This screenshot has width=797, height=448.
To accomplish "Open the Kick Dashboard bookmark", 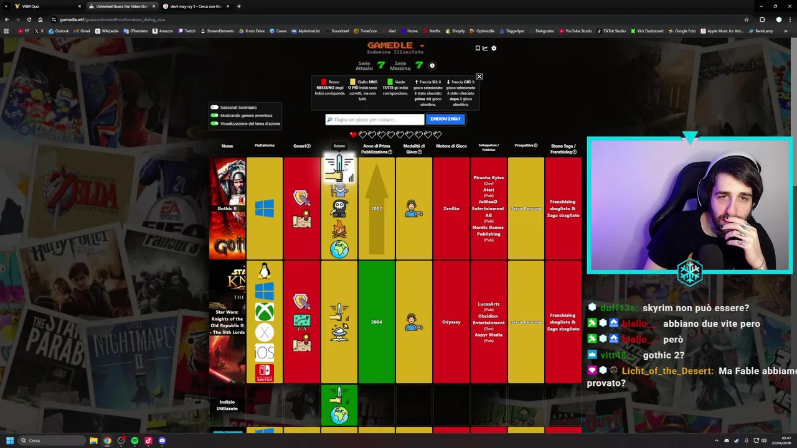I will point(648,31).
